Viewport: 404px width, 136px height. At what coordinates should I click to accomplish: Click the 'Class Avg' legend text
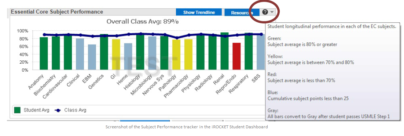pos(75,110)
